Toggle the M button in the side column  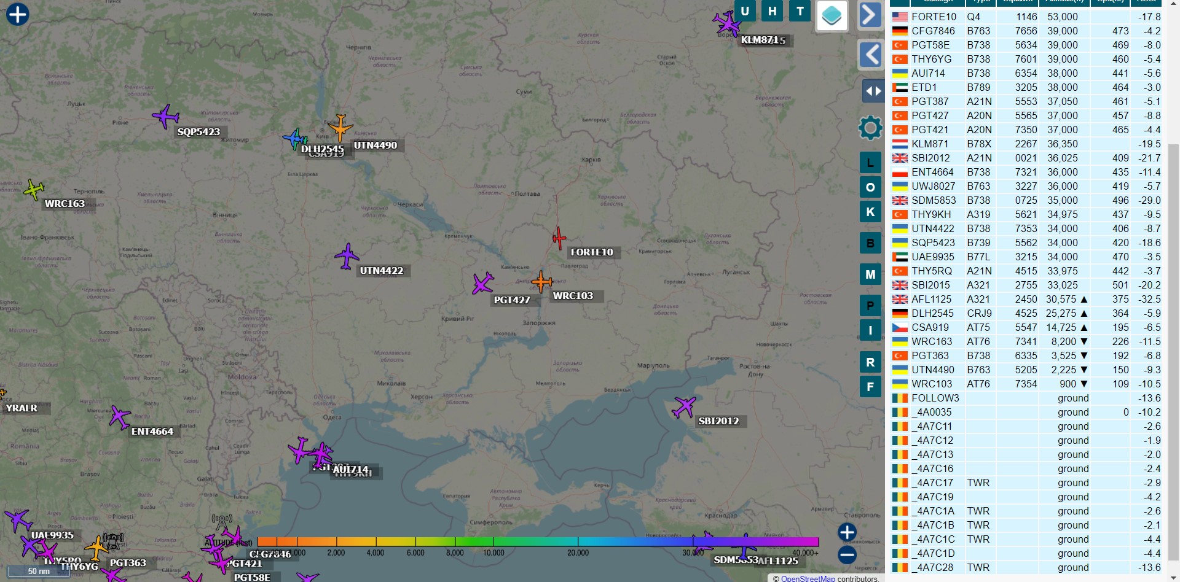870,274
